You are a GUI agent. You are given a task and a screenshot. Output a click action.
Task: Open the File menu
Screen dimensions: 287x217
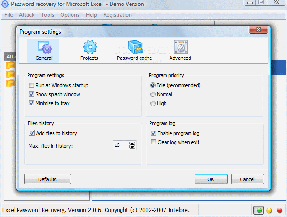(x=9, y=15)
